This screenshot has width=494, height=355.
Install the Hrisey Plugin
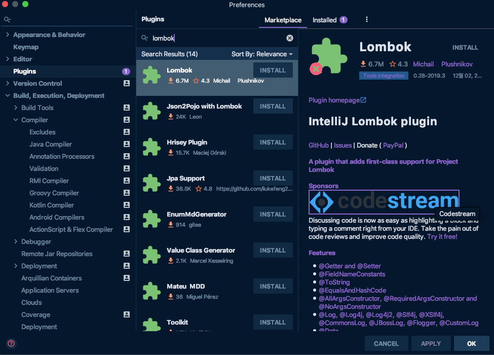[273, 142]
